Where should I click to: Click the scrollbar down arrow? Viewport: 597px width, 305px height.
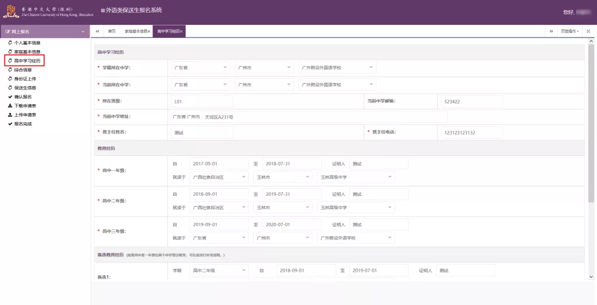(x=591, y=277)
